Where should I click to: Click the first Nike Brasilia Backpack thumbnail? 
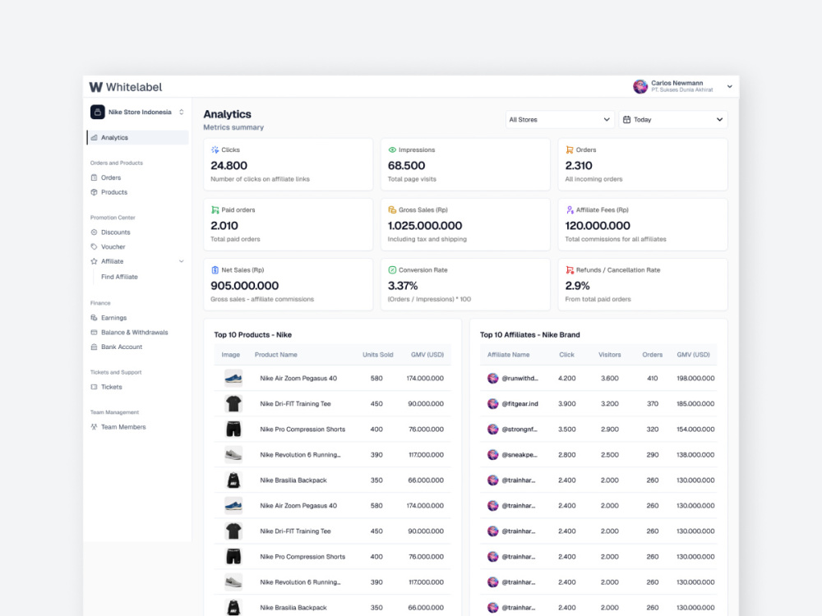pyautogui.click(x=233, y=480)
